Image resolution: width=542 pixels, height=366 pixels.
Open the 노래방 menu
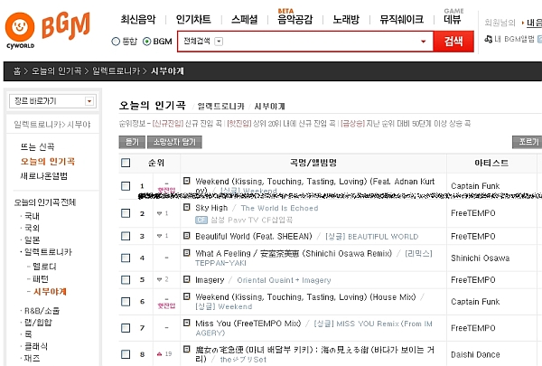pyautogui.click(x=346, y=19)
